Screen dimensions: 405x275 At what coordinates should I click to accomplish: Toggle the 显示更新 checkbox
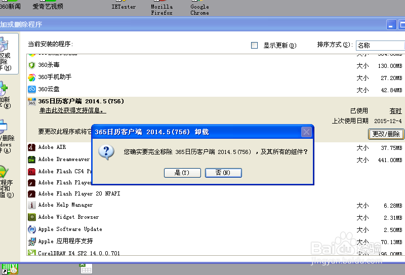click(x=255, y=46)
